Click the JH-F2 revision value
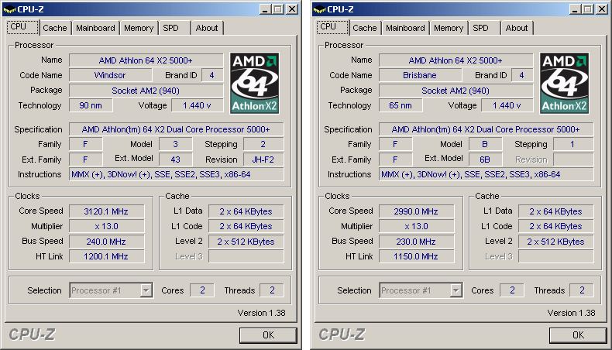612x350 pixels. 263,160
